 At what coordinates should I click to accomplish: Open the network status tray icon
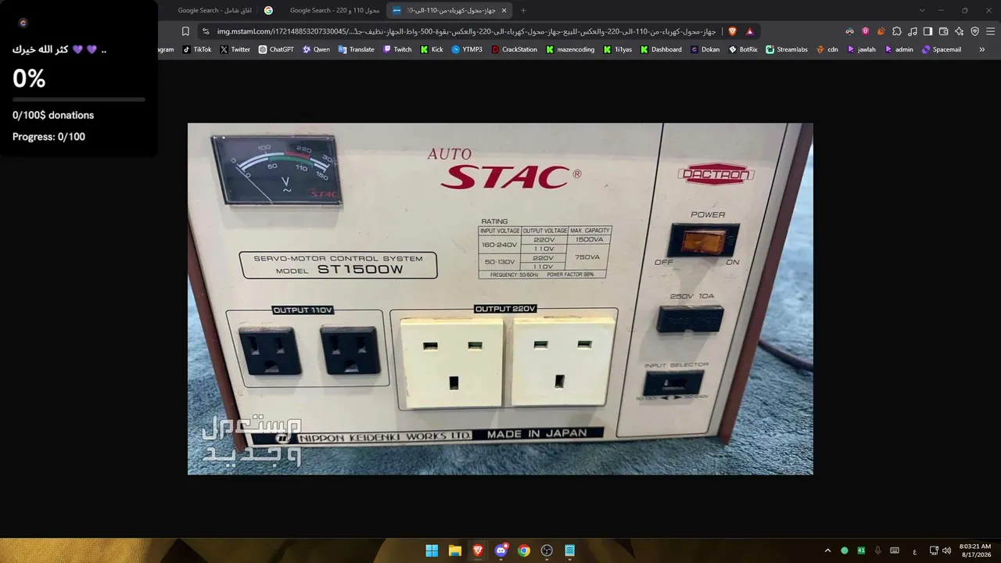934,550
